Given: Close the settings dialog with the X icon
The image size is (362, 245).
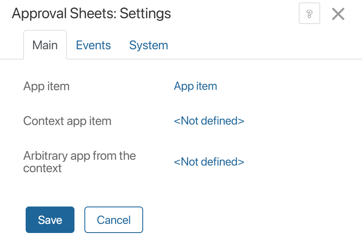Looking at the screenshot, I should coord(338,13).
